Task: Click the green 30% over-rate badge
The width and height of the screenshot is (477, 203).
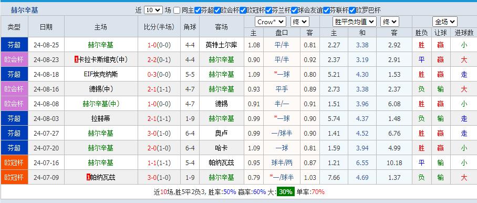Action: coord(285,192)
